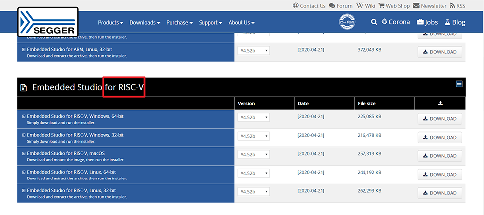Open the About Us menu

242,23
